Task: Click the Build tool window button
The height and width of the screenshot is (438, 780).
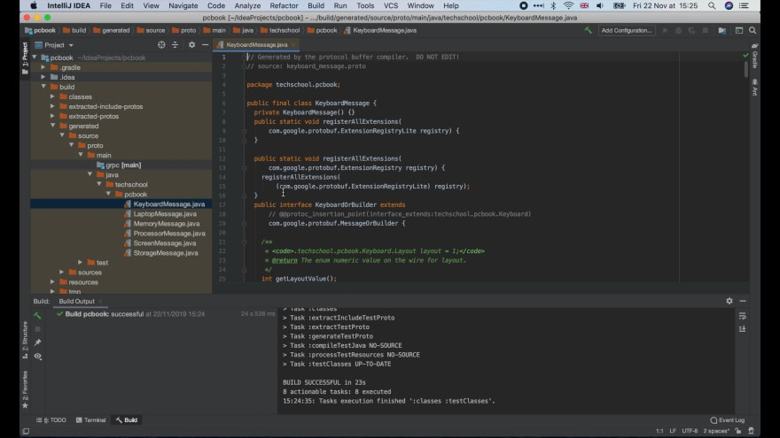Action: point(127,420)
